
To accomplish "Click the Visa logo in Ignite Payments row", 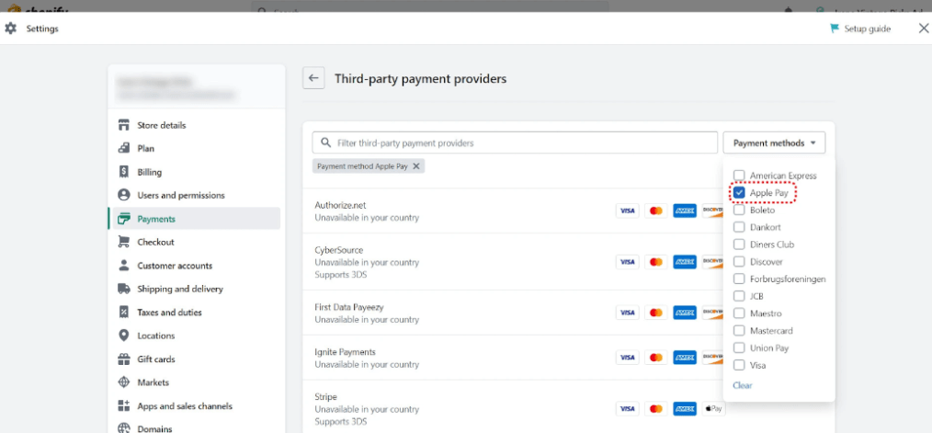I will 627,358.
